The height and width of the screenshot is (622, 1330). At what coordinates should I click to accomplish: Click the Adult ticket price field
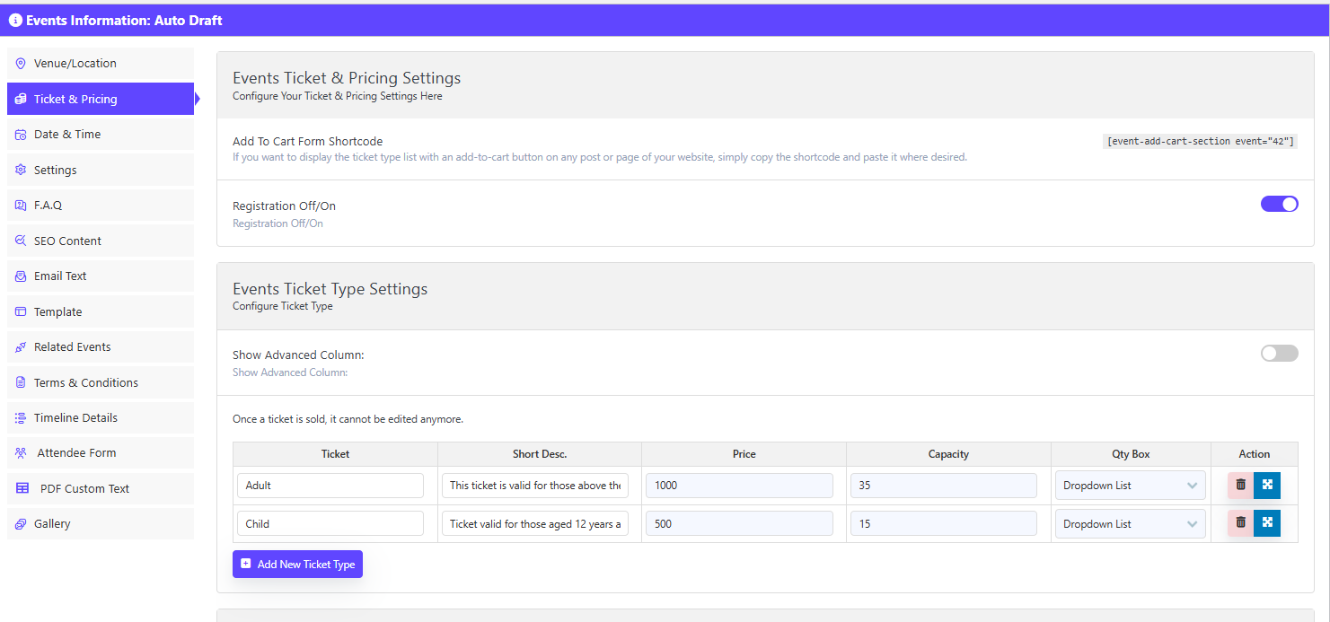pos(739,486)
